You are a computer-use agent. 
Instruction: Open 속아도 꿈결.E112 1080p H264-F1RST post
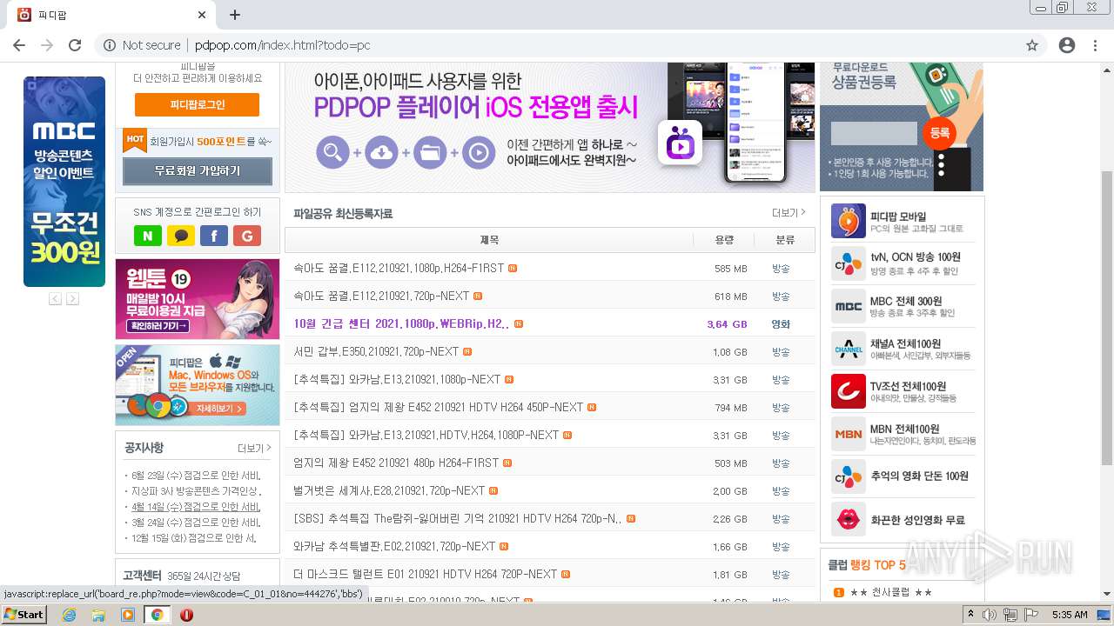(399, 269)
